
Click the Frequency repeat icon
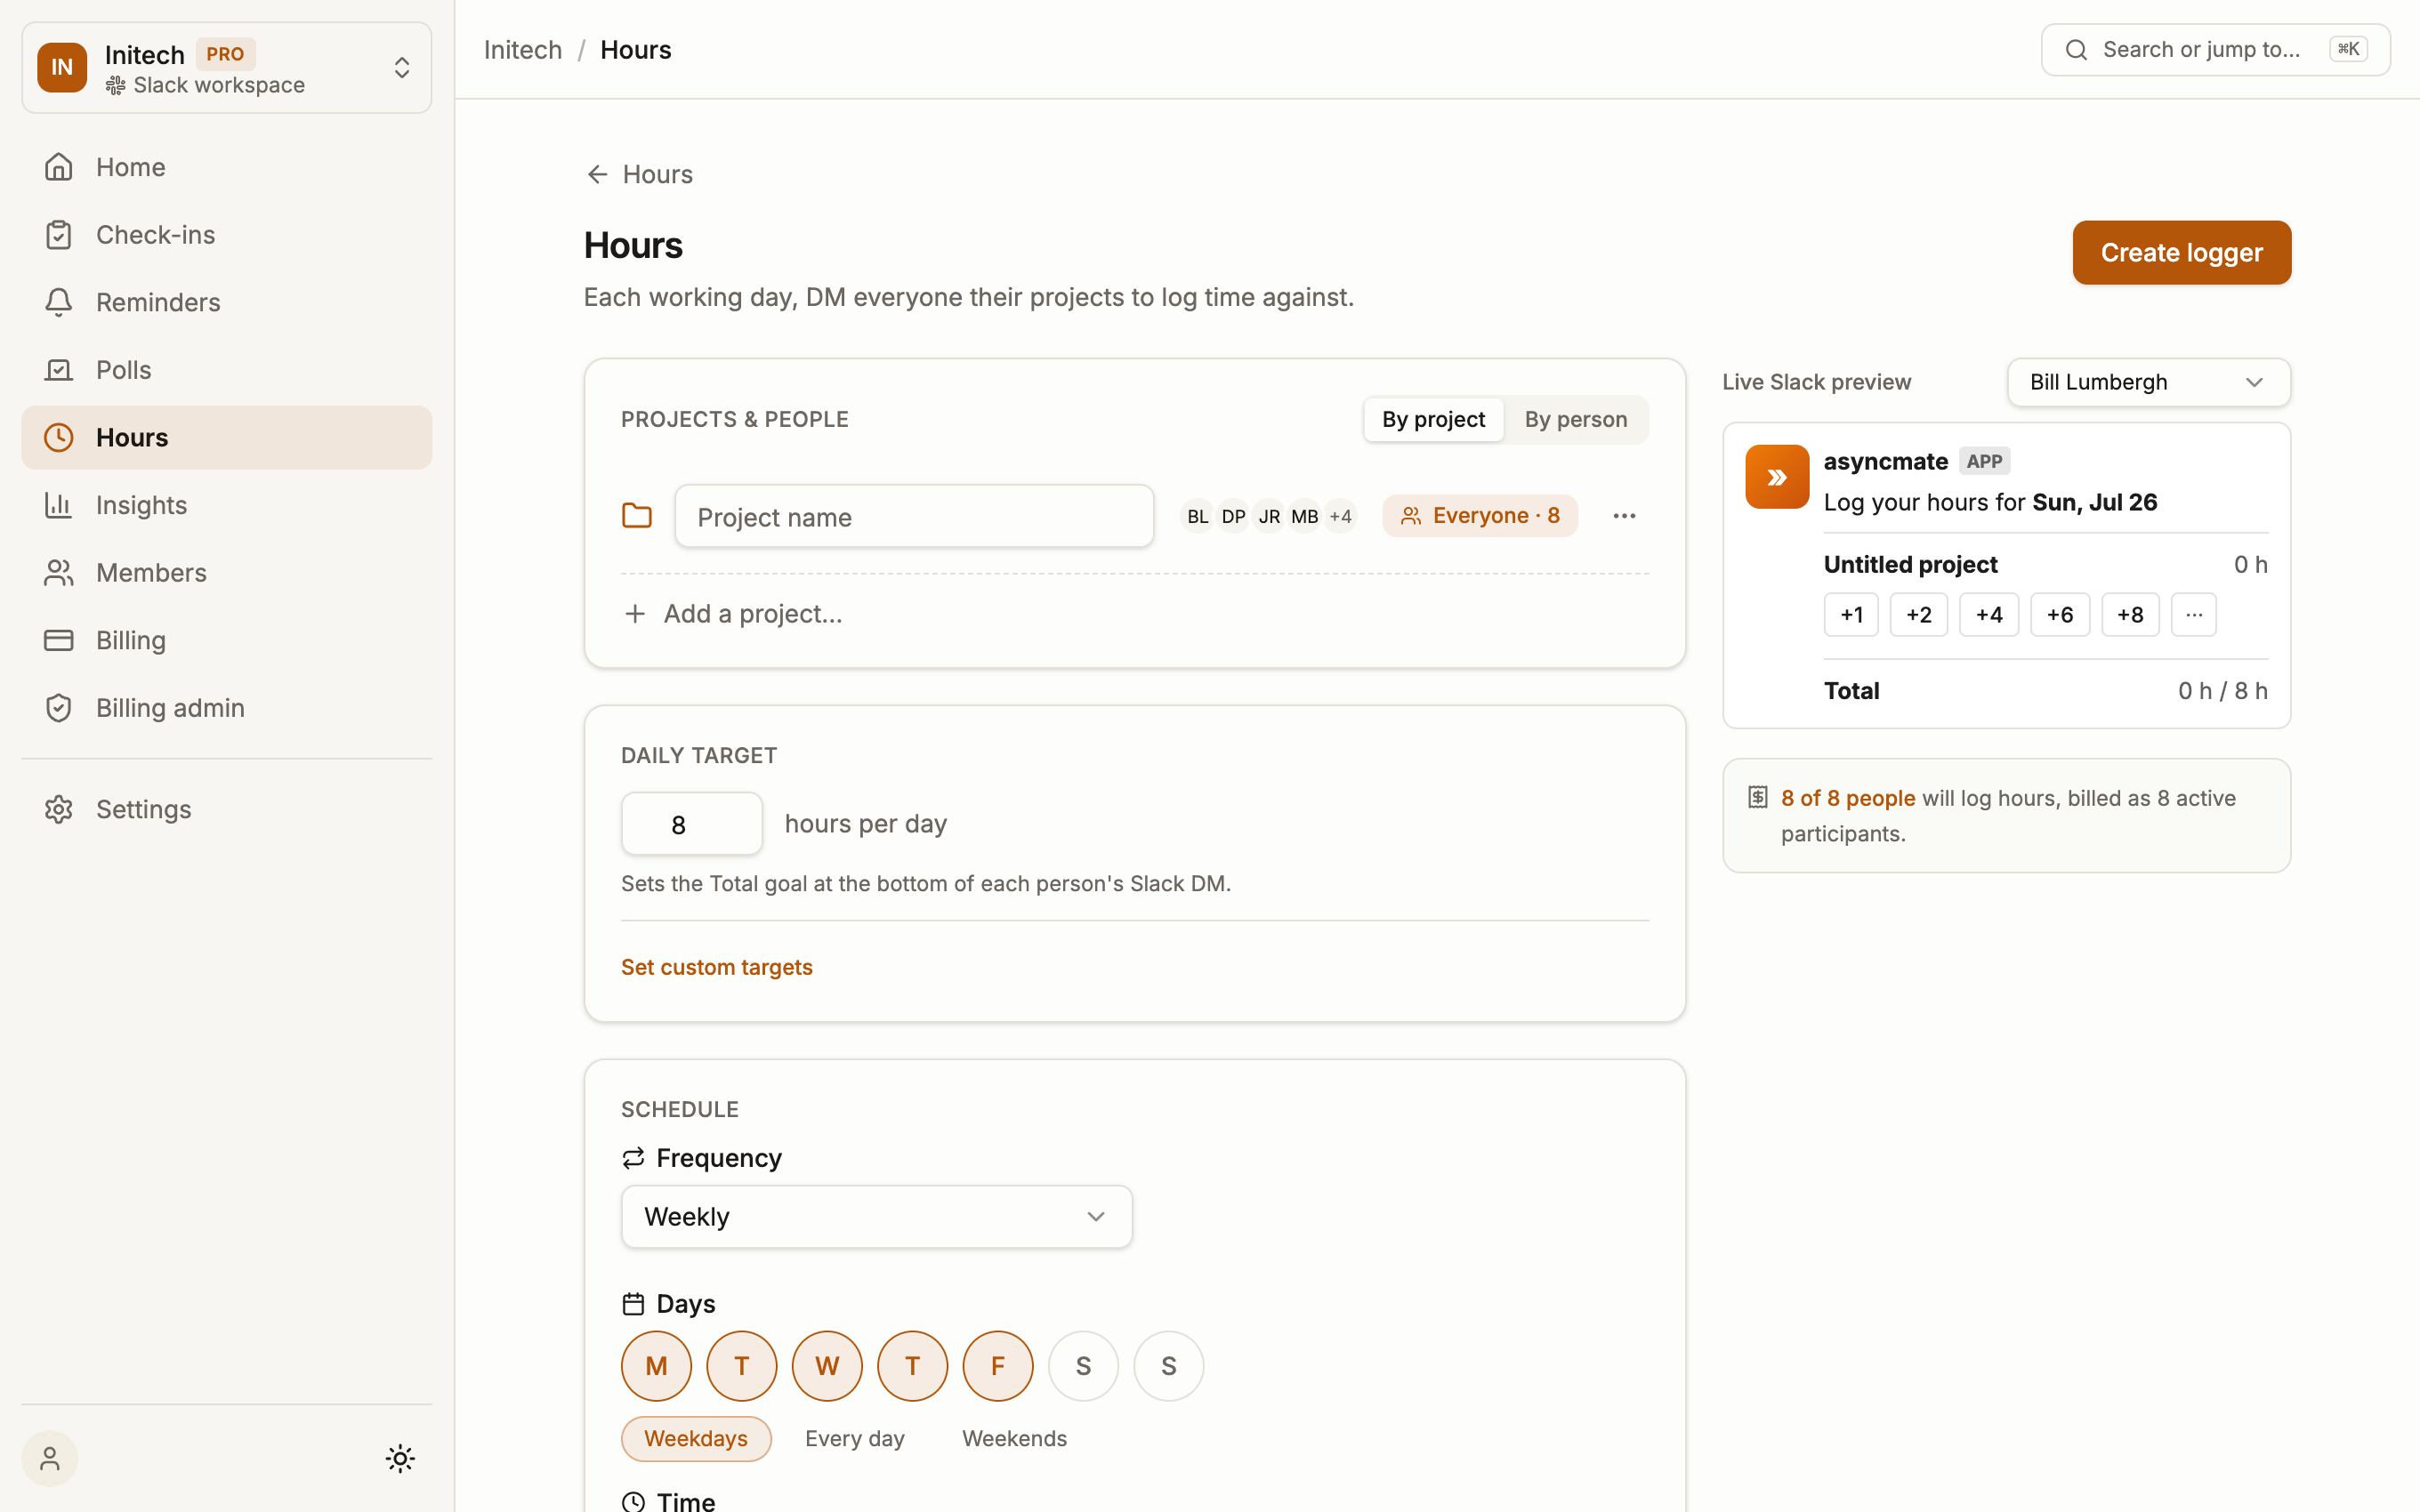point(633,1158)
